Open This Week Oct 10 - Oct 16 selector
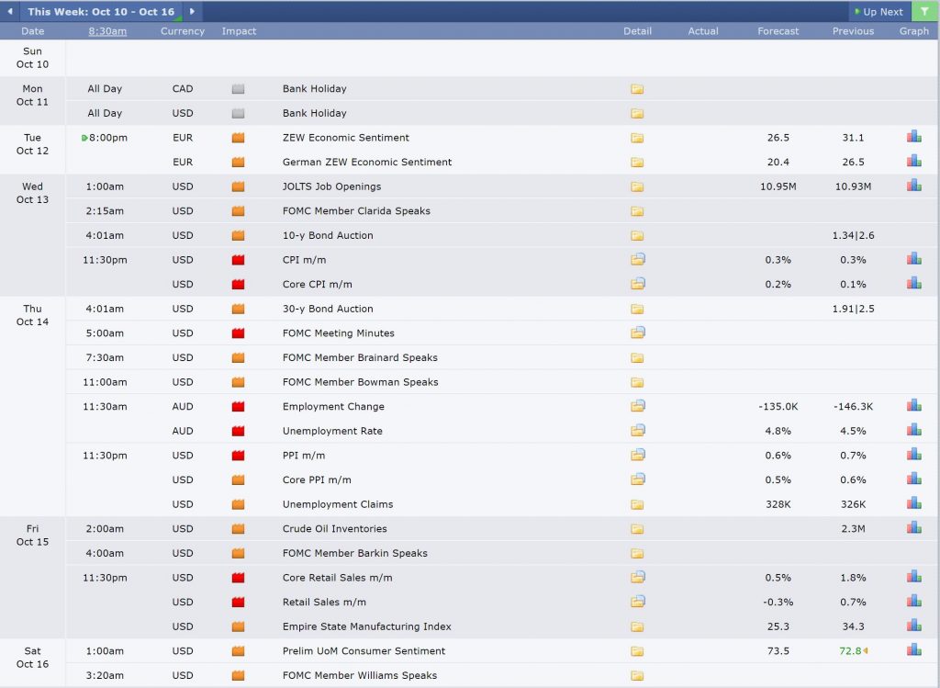 tap(101, 11)
